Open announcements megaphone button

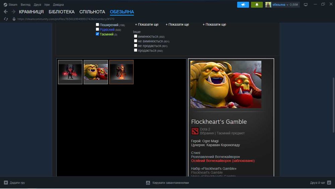click(243, 4)
